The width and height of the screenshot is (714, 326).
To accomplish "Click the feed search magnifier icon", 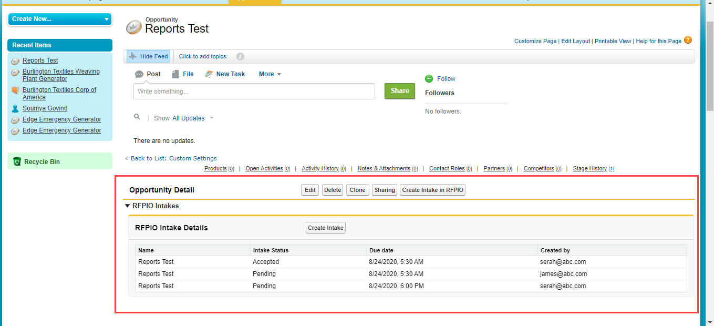I will click(x=137, y=117).
